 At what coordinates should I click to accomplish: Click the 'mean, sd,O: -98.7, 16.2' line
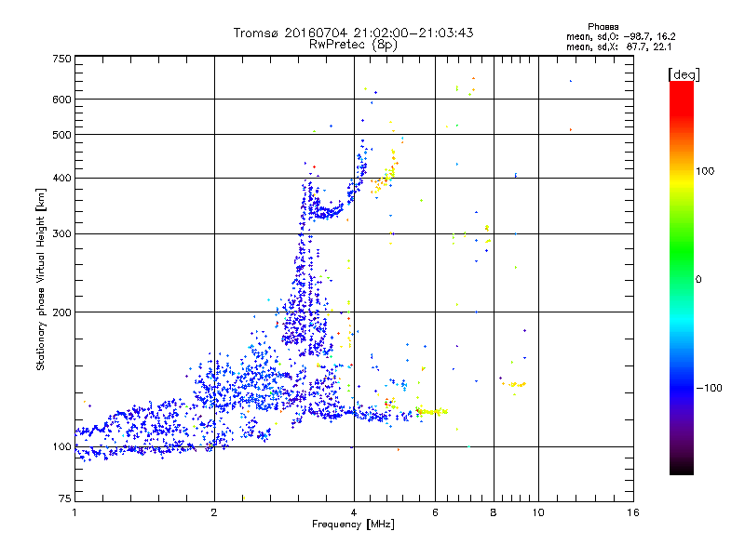(x=620, y=36)
